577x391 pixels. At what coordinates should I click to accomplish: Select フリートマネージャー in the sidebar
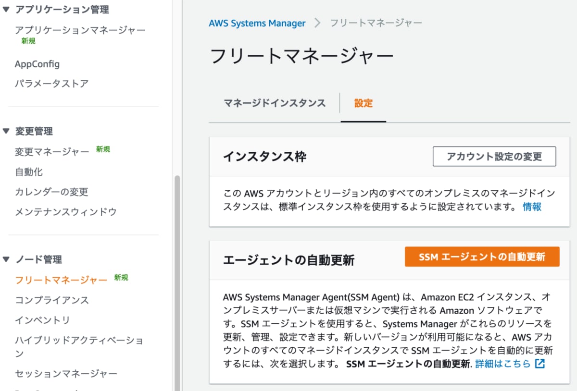pyautogui.click(x=61, y=280)
